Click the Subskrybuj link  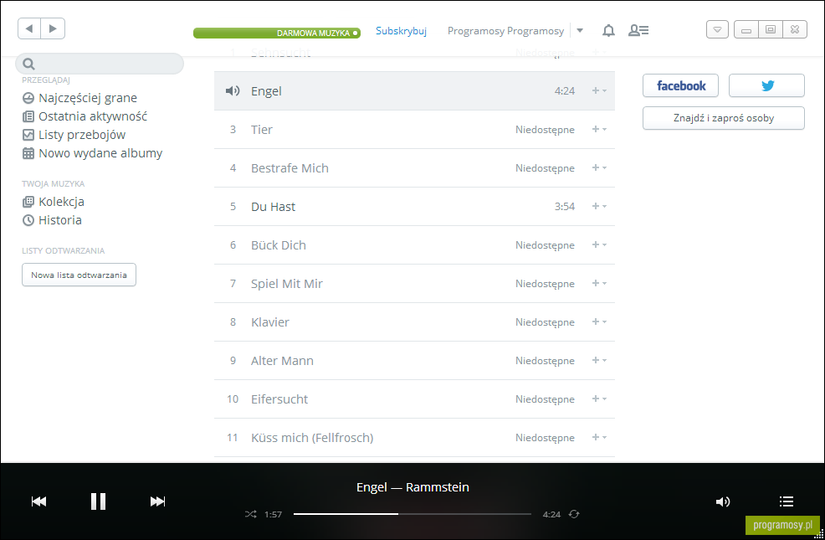[401, 31]
